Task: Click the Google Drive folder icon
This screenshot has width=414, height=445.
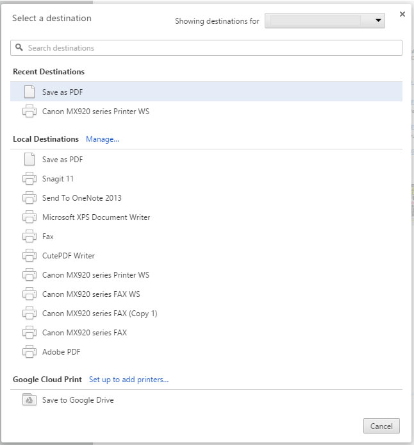Action: [29, 399]
